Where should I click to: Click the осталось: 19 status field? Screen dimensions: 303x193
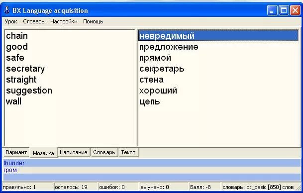[75, 187]
